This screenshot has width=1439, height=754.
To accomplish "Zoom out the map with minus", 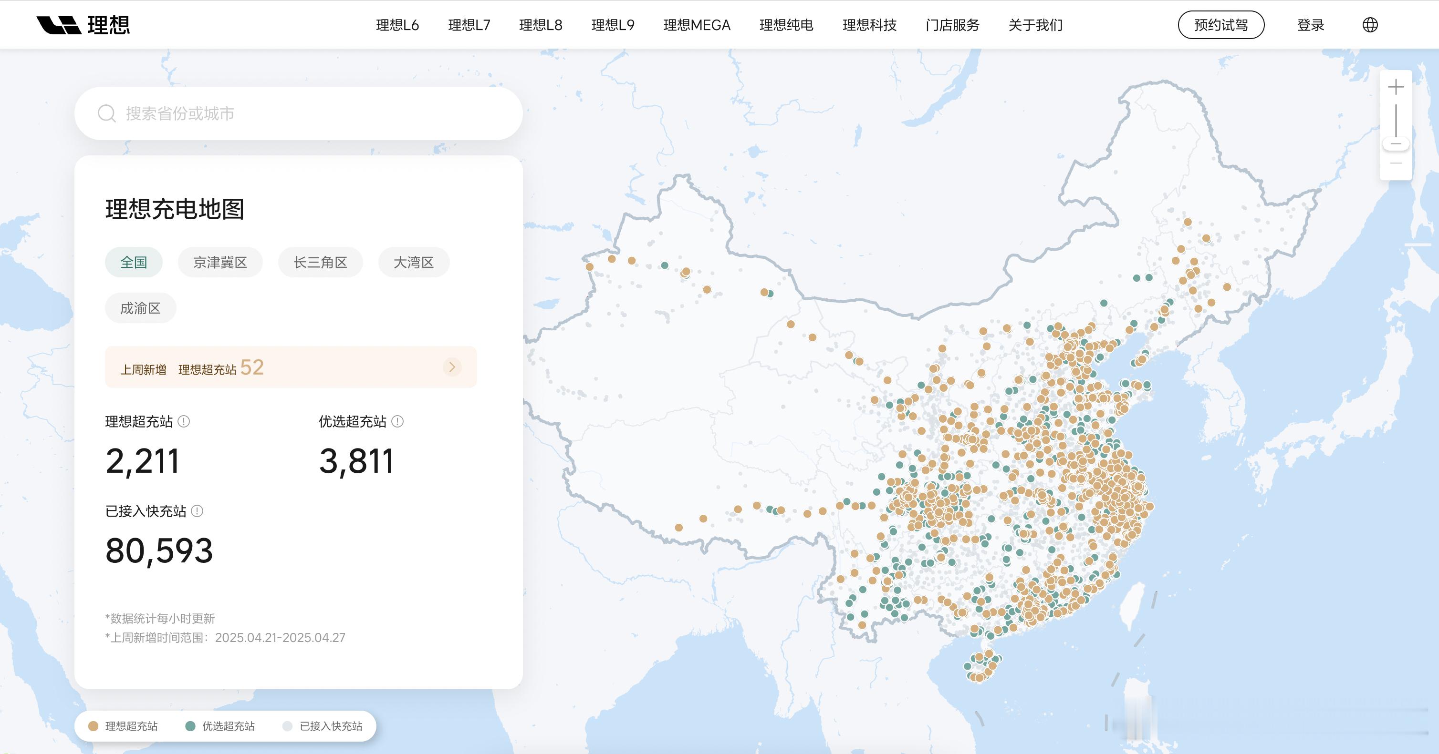I will pos(1396,163).
